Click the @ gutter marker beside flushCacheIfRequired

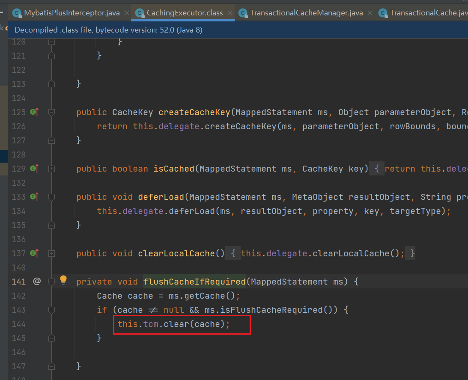tap(37, 282)
